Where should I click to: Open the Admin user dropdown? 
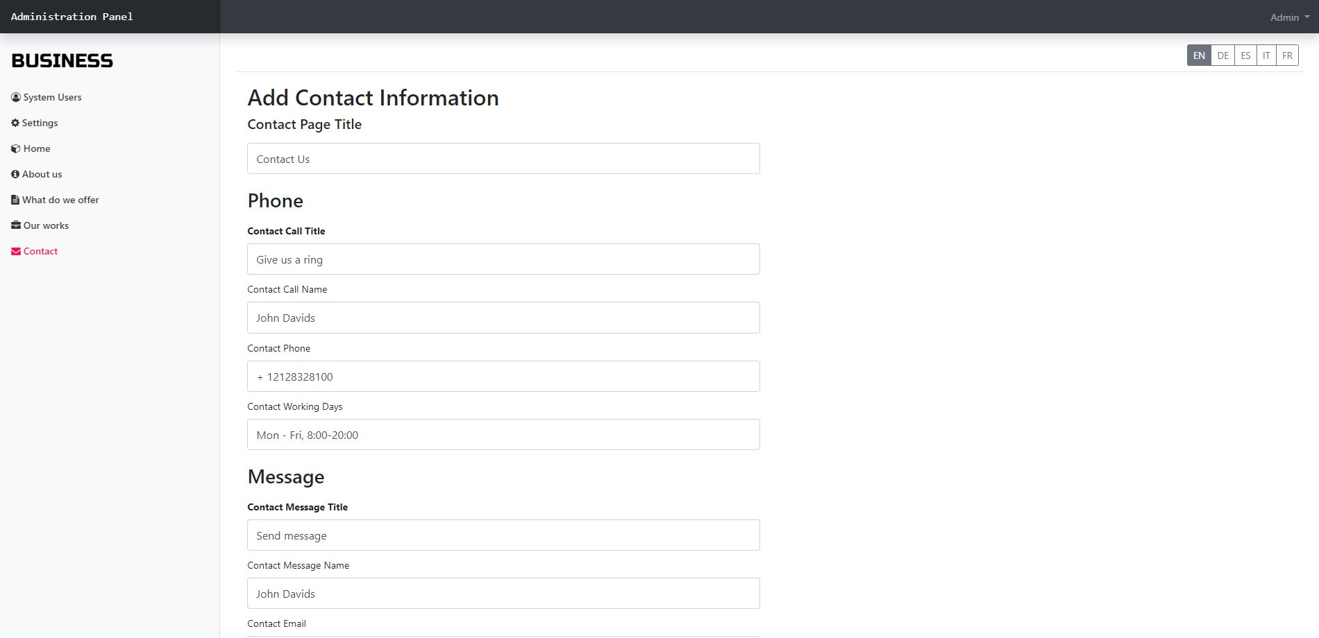pyautogui.click(x=1289, y=17)
